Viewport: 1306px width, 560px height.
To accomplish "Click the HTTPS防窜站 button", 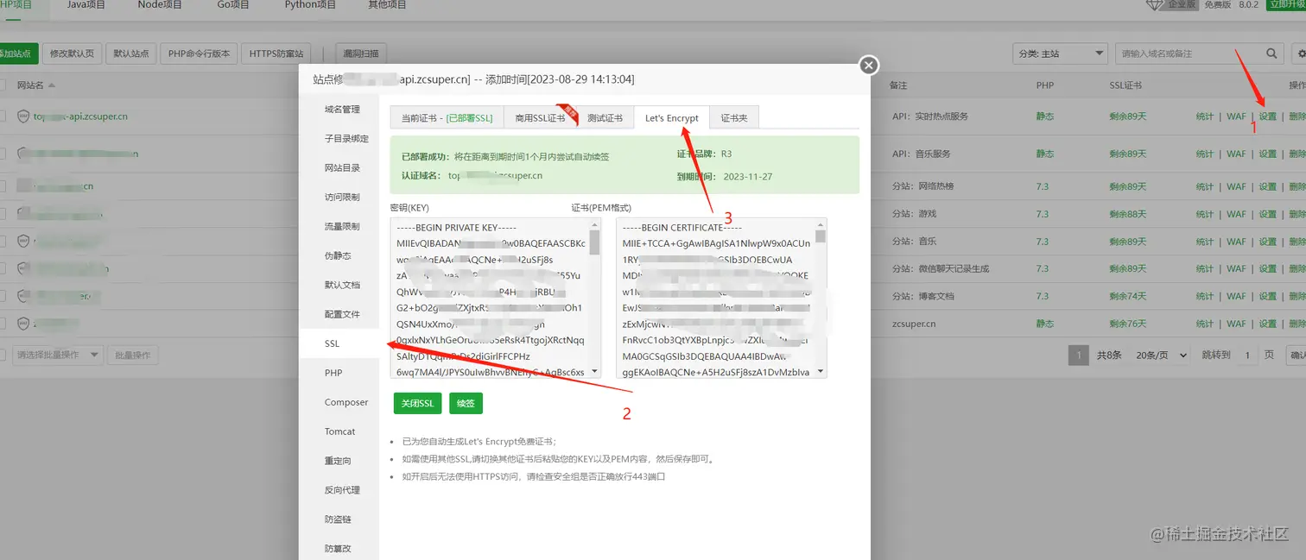I will [276, 53].
